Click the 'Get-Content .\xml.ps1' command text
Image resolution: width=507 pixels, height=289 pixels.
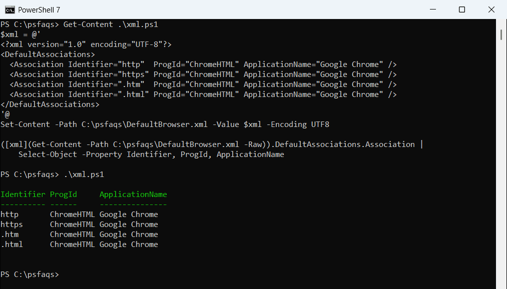(111, 24)
